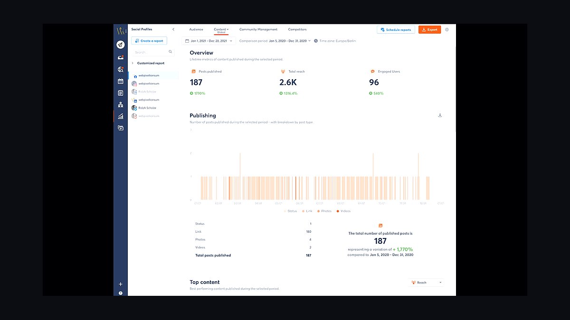Switch to the Audience tab
This screenshot has width=570, height=320.
click(196, 29)
